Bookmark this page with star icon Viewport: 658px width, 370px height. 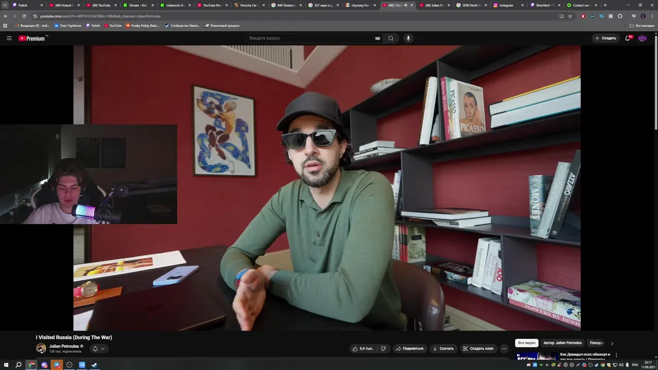(570, 16)
